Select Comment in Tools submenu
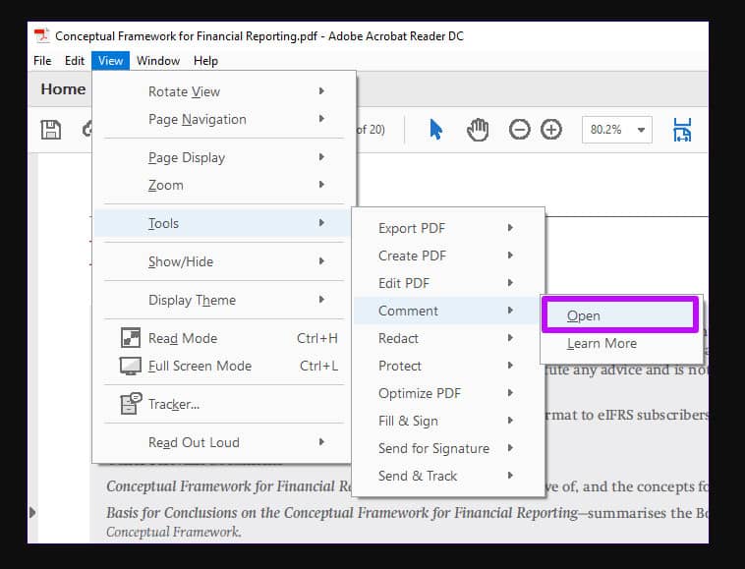This screenshot has height=569, width=745. (447, 311)
